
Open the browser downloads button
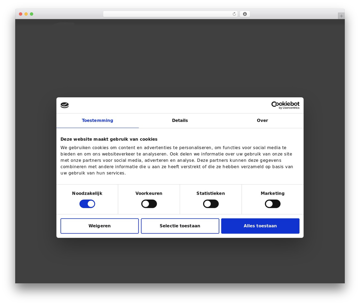pos(245,14)
